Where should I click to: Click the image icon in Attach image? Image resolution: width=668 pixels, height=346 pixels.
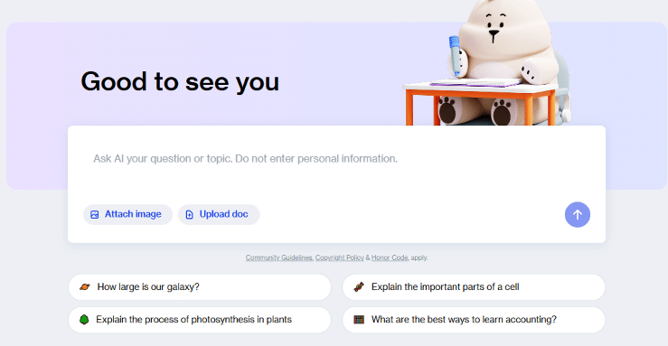95,214
